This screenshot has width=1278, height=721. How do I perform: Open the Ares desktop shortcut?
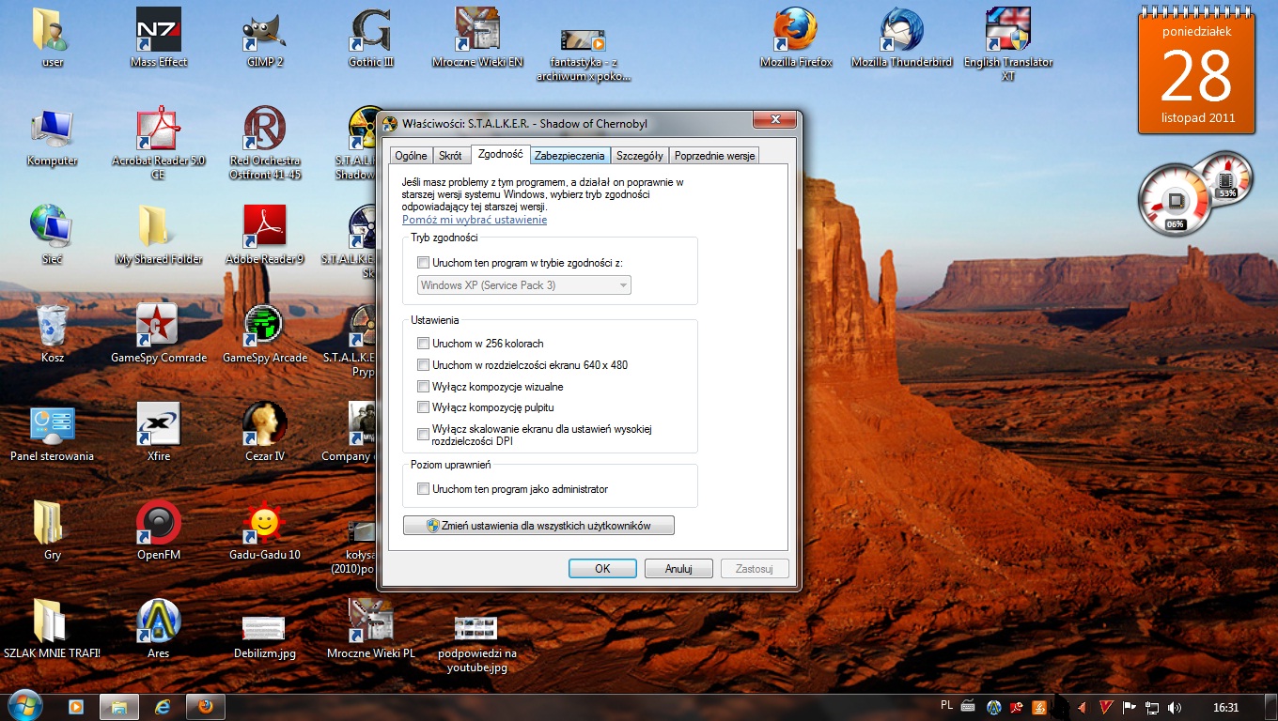(x=159, y=629)
